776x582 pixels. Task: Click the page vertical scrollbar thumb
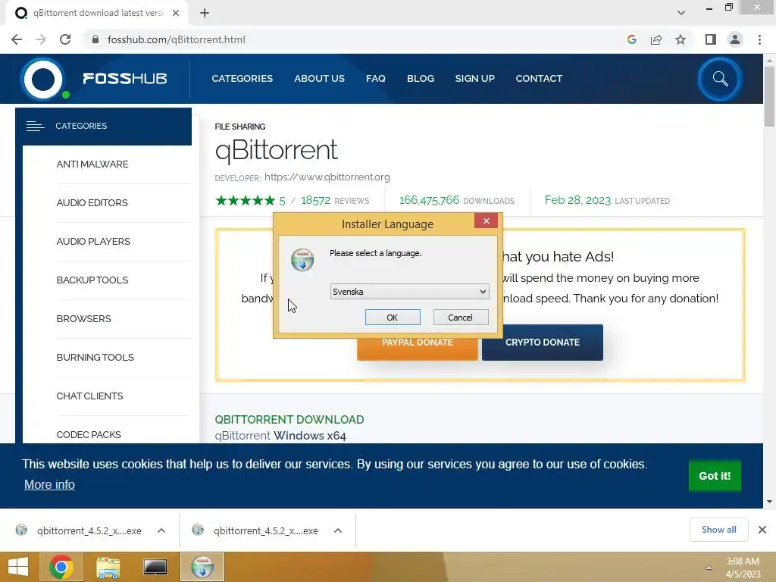click(769, 96)
